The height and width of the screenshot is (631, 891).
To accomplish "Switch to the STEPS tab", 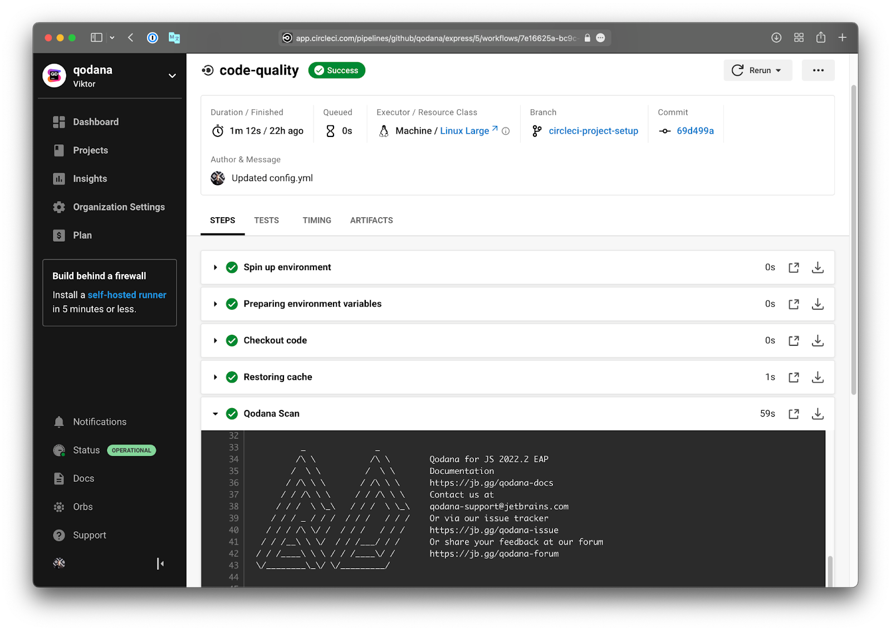I will pyautogui.click(x=223, y=221).
